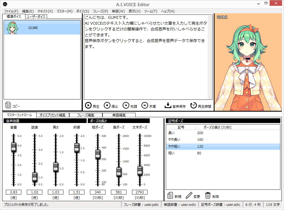Open the ツール(T) menu
The image size is (284, 210).
pyautogui.click(x=151, y=11)
